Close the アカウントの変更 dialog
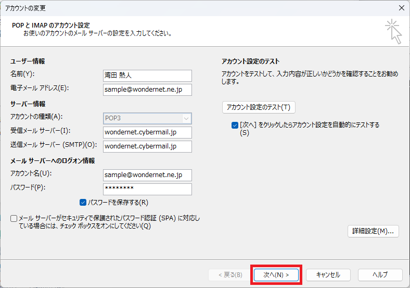Image resolution: width=410 pixels, height=288 pixels. tap(402, 8)
